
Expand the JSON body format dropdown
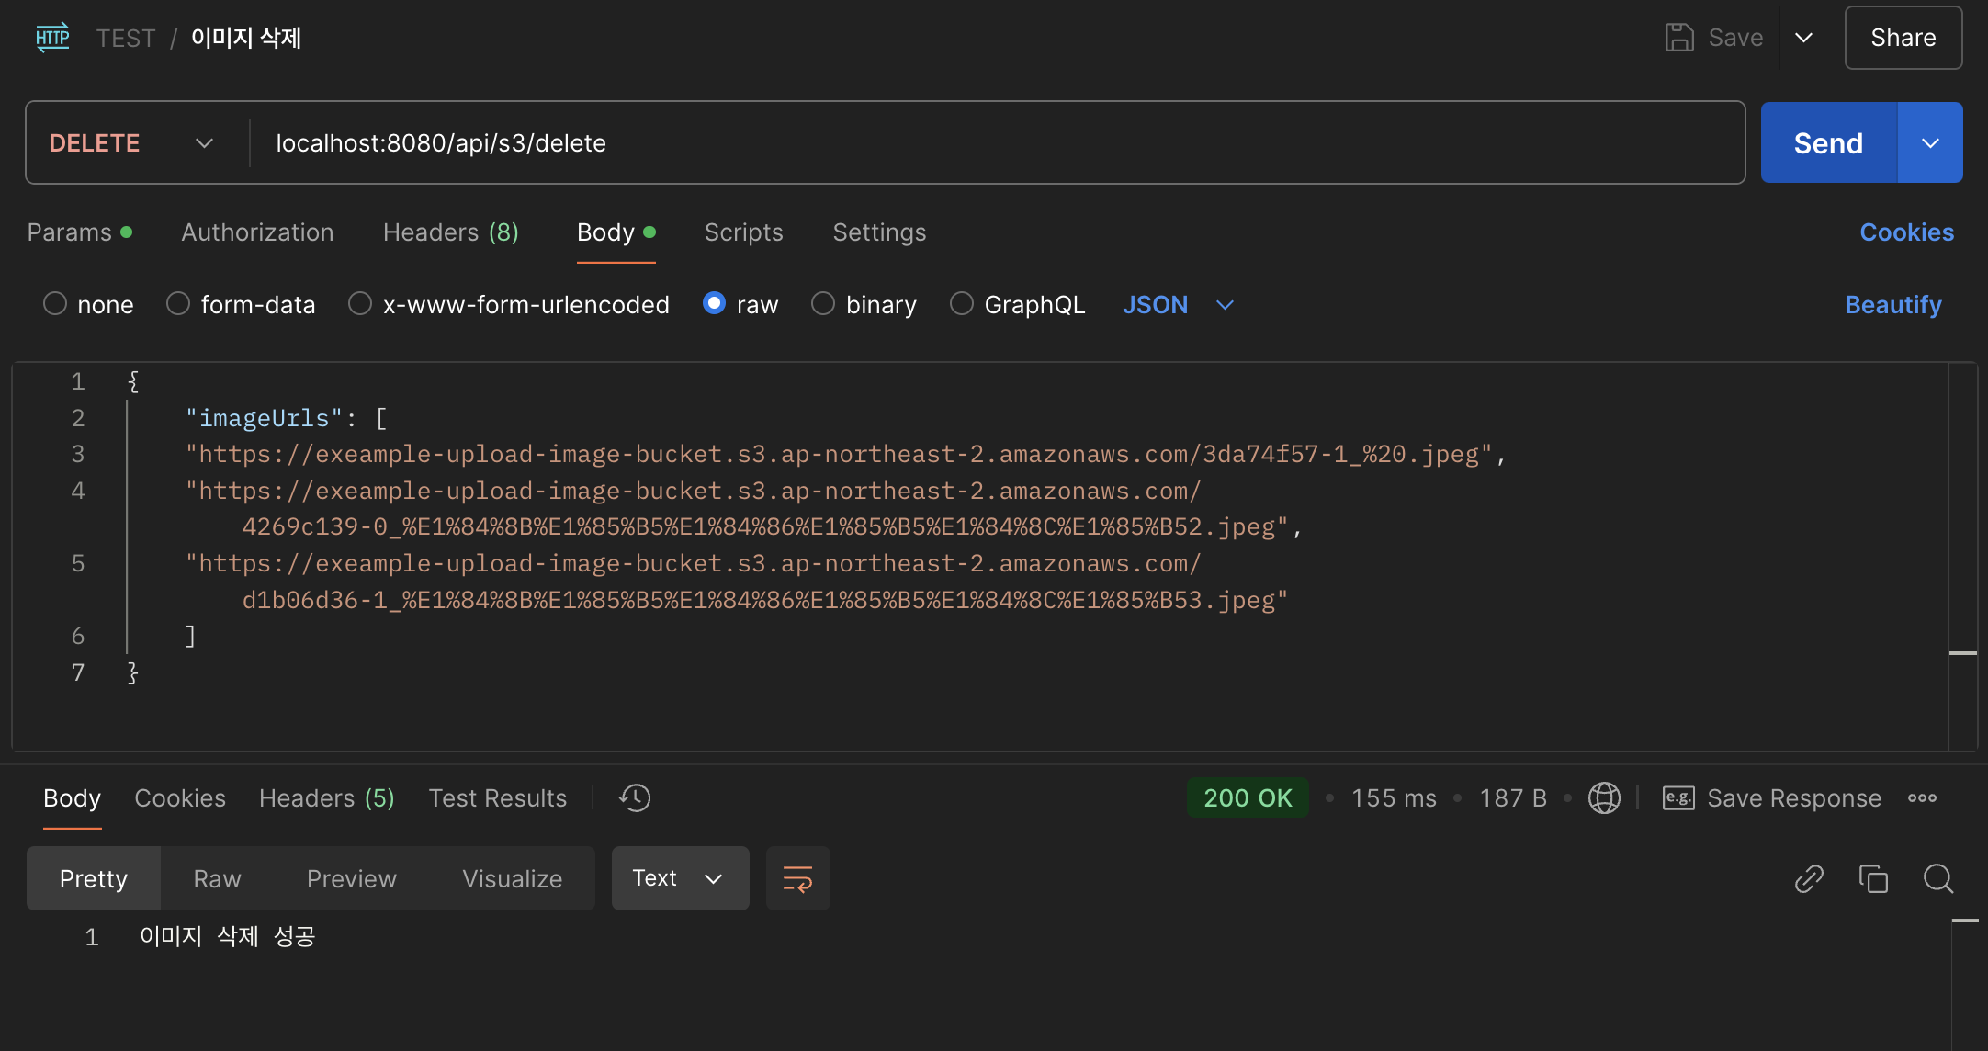1178,304
